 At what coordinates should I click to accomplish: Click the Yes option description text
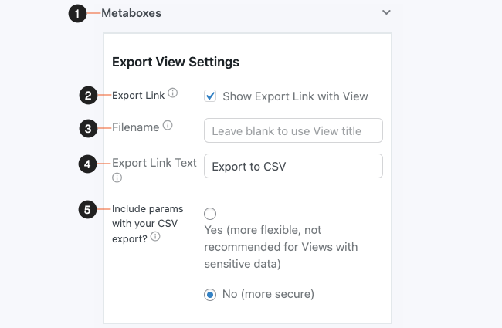pyautogui.click(x=281, y=247)
